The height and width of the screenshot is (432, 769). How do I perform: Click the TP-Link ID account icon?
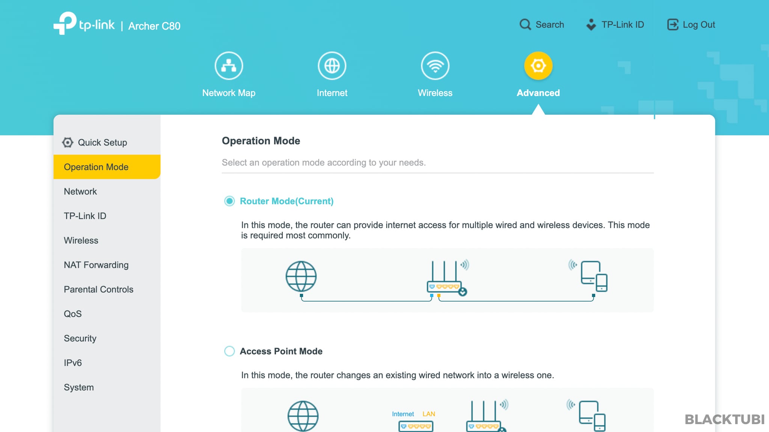[x=591, y=24]
